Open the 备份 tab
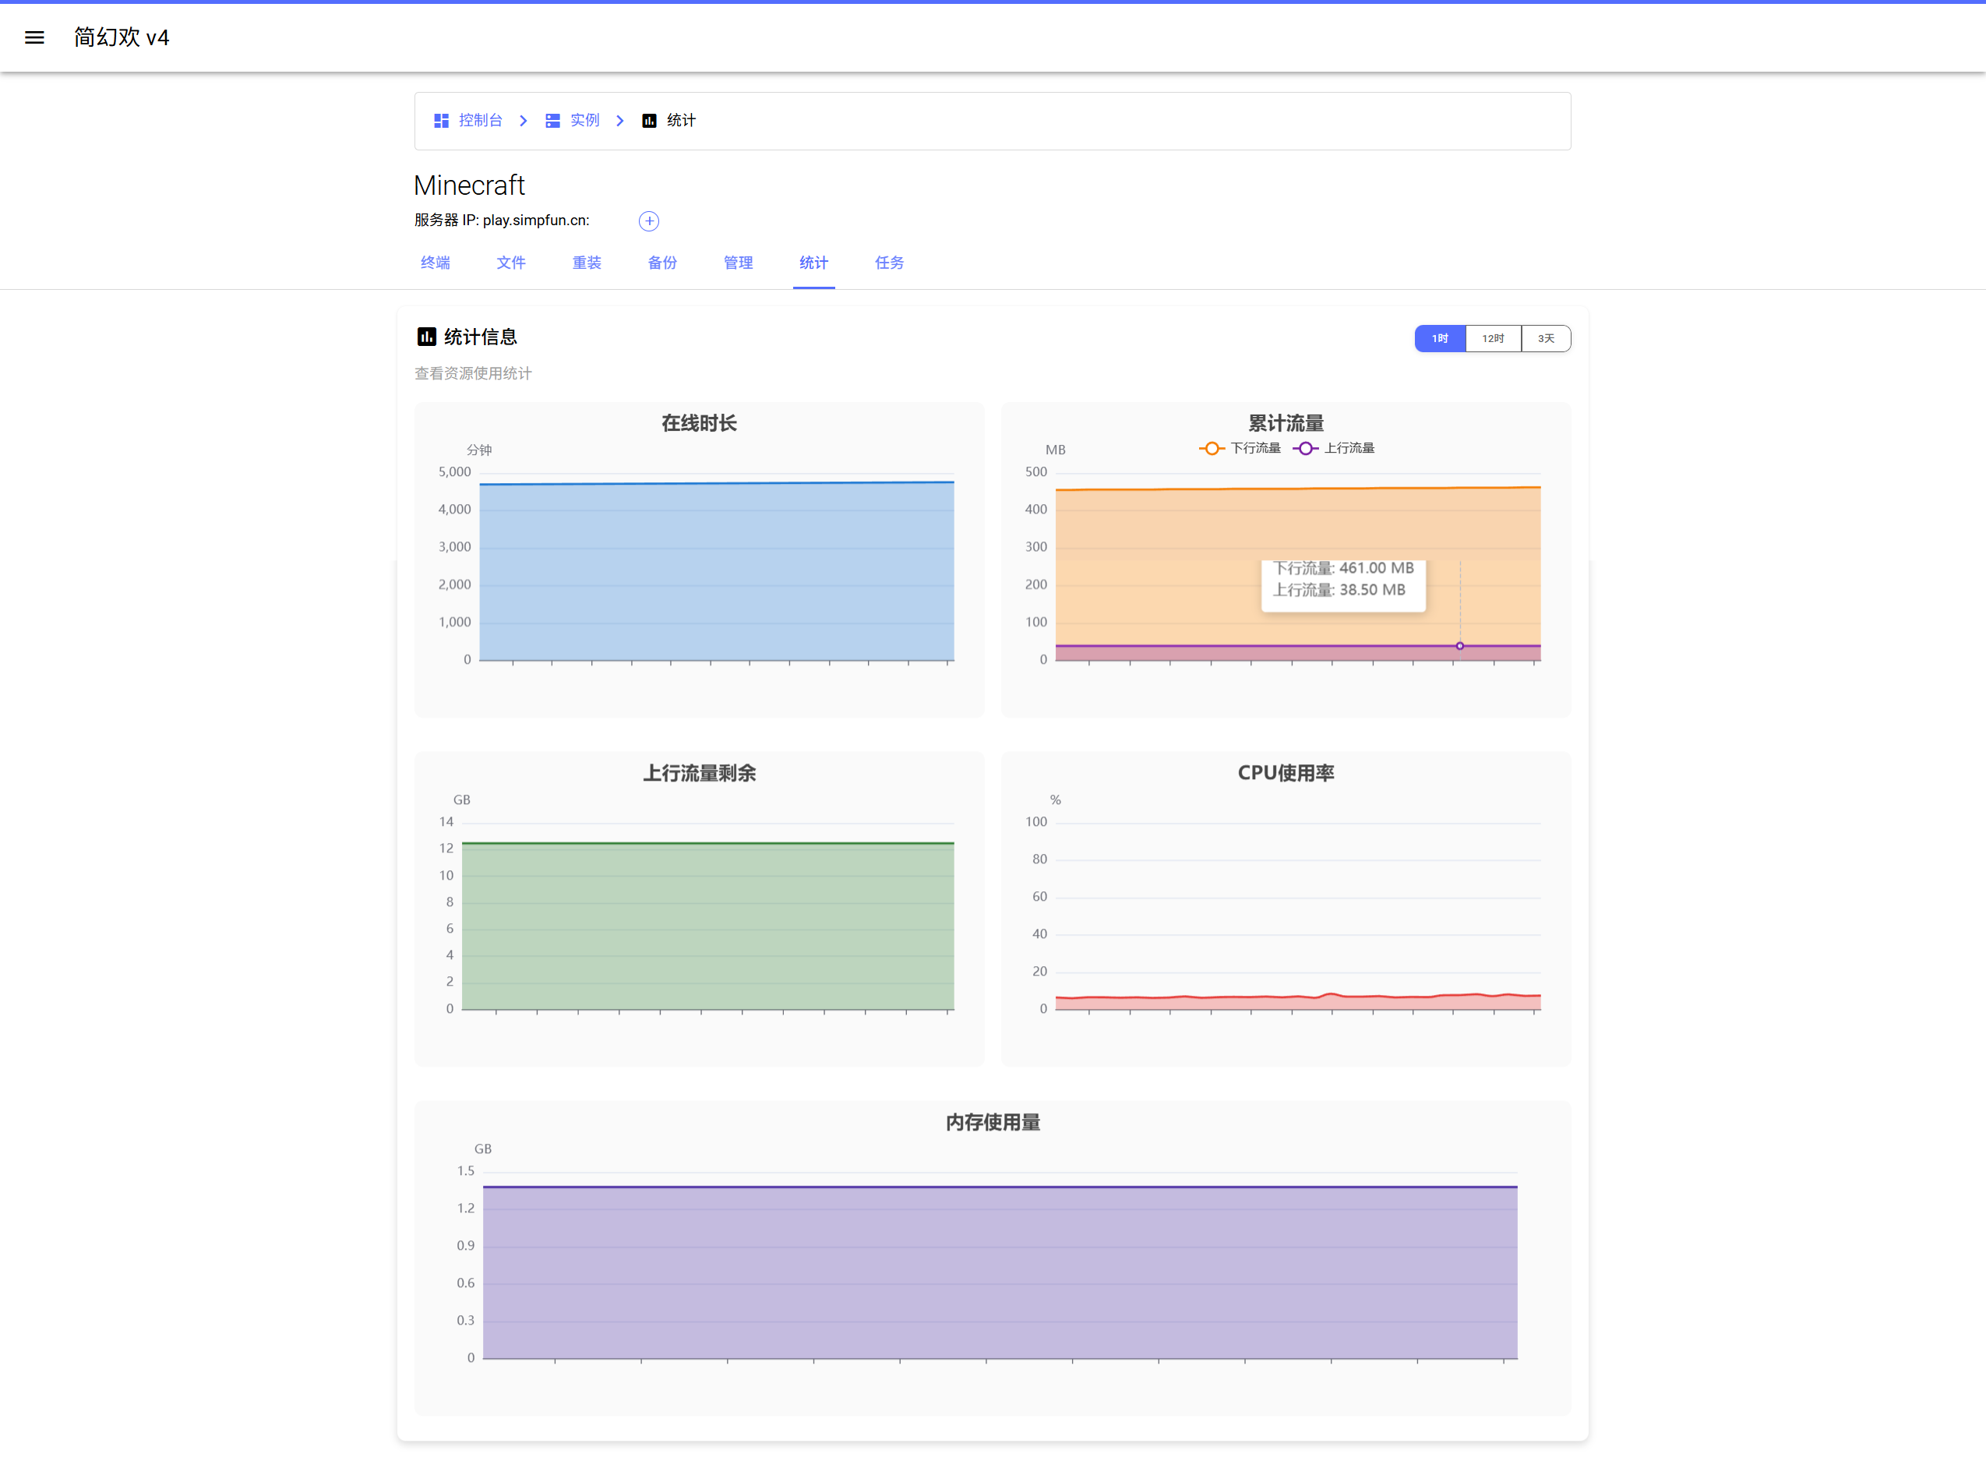This screenshot has height=1468, width=1986. 662,263
